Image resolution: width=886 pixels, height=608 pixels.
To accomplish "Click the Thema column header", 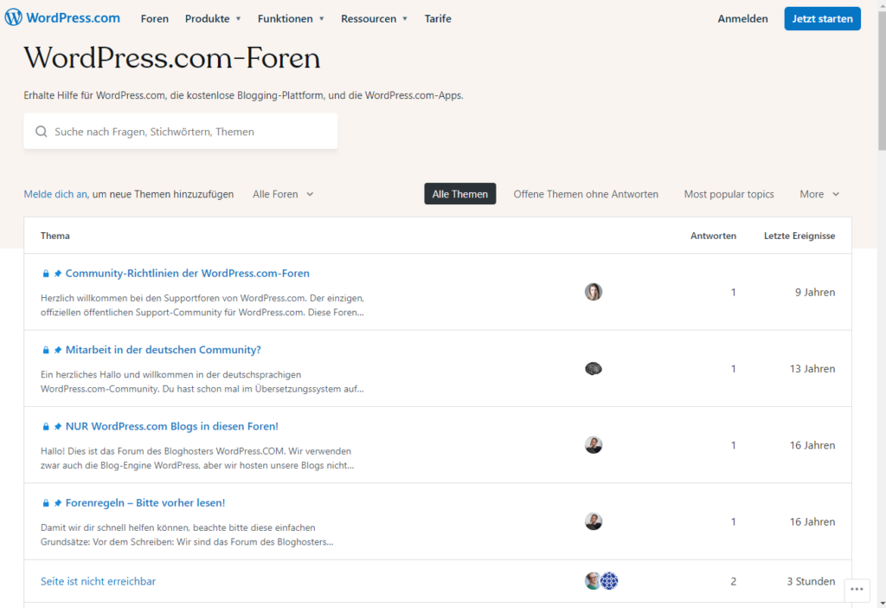I will 55,236.
